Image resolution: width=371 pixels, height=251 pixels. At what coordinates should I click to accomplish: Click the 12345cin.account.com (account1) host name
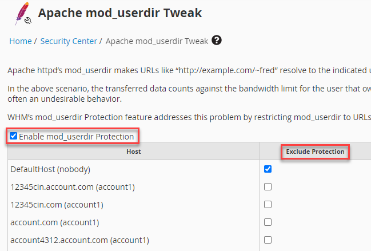(x=73, y=187)
